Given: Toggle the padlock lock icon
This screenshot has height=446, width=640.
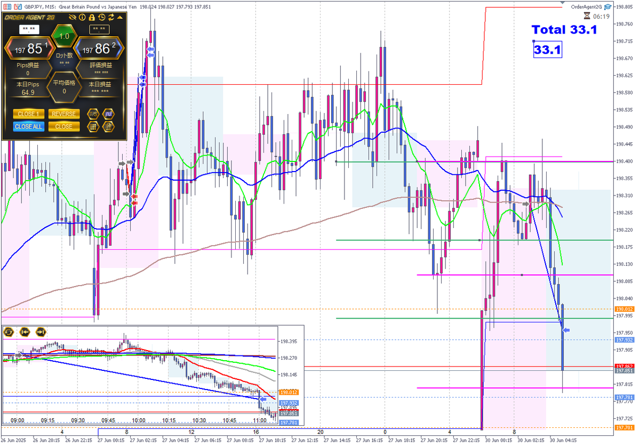Looking at the screenshot, I should 92,18.
